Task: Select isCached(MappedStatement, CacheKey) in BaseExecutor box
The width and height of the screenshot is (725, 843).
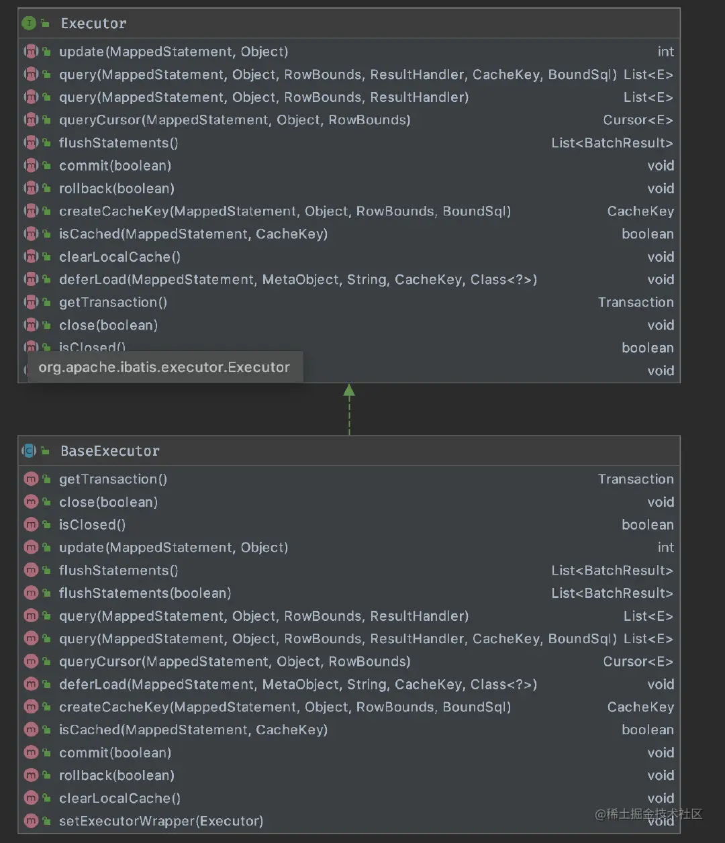Action: click(x=193, y=730)
